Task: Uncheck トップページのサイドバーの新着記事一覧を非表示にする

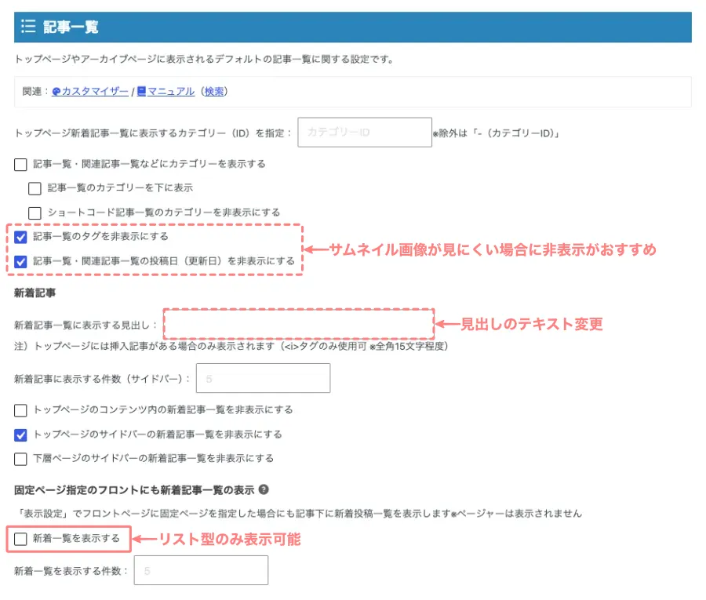Action: tap(20, 435)
